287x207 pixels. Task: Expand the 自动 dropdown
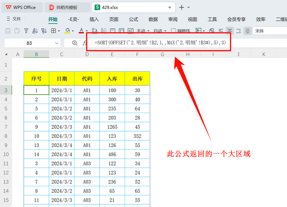pos(165,31)
